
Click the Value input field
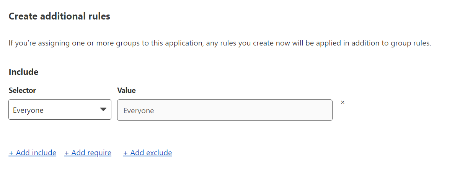pos(225,110)
